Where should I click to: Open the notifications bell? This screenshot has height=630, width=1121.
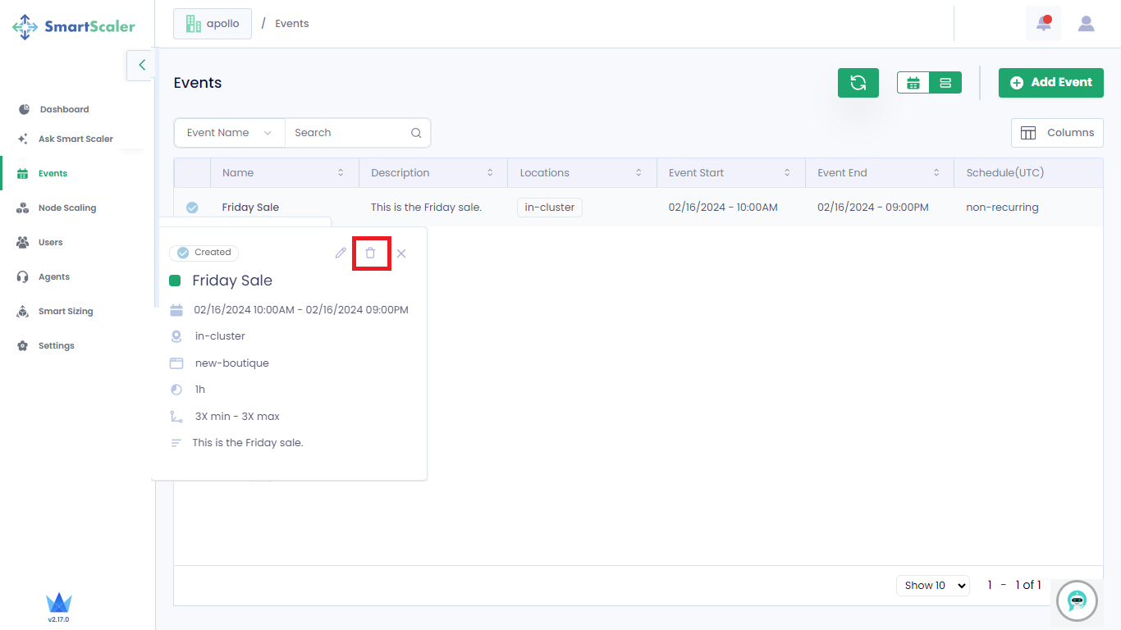[x=1043, y=24]
